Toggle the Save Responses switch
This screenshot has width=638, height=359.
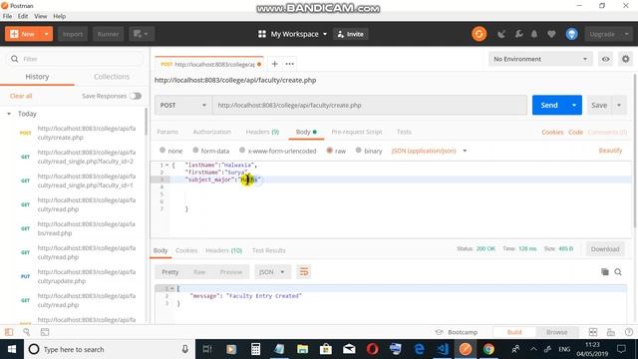pyautogui.click(x=136, y=96)
